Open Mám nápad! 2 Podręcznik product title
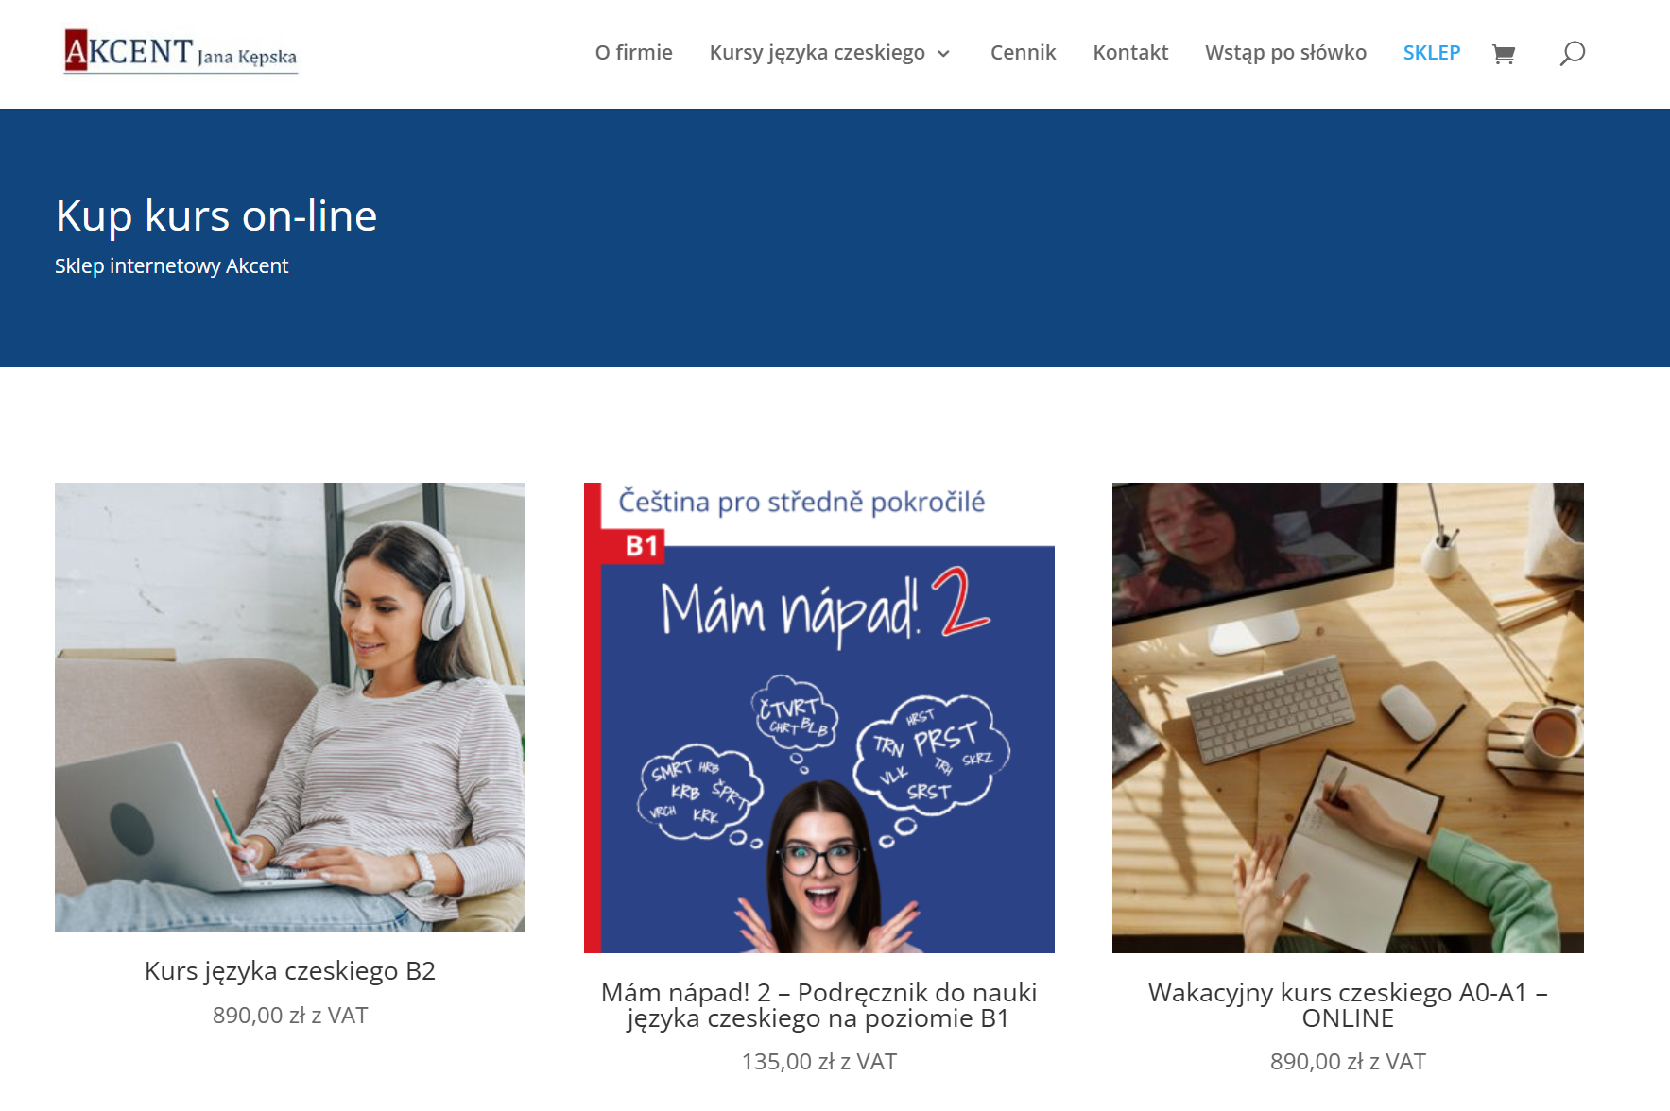The image size is (1670, 1111). click(819, 1005)
